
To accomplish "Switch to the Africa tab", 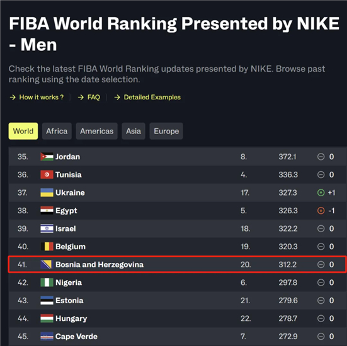I will (57, 131).
